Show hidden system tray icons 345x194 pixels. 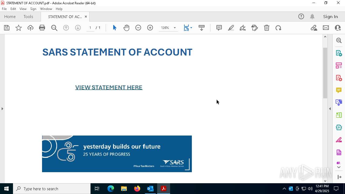pyautogui.click(x=284, y=189)
